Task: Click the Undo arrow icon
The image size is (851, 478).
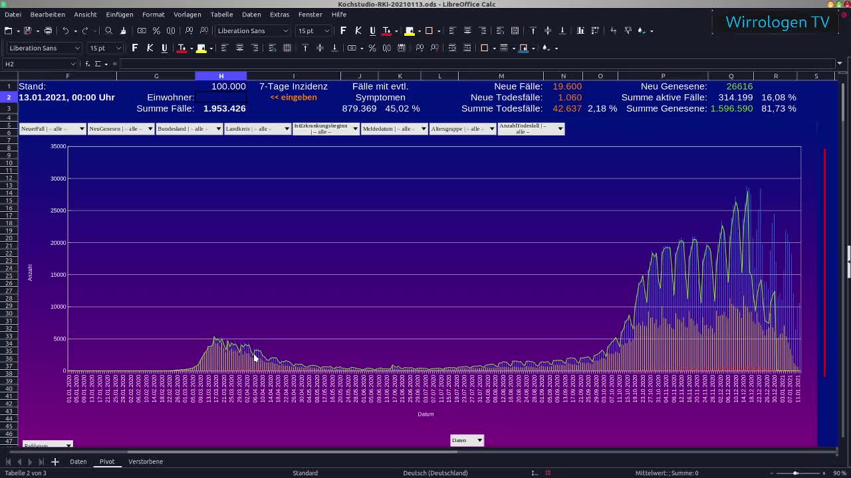Action: tap(65, 31)
